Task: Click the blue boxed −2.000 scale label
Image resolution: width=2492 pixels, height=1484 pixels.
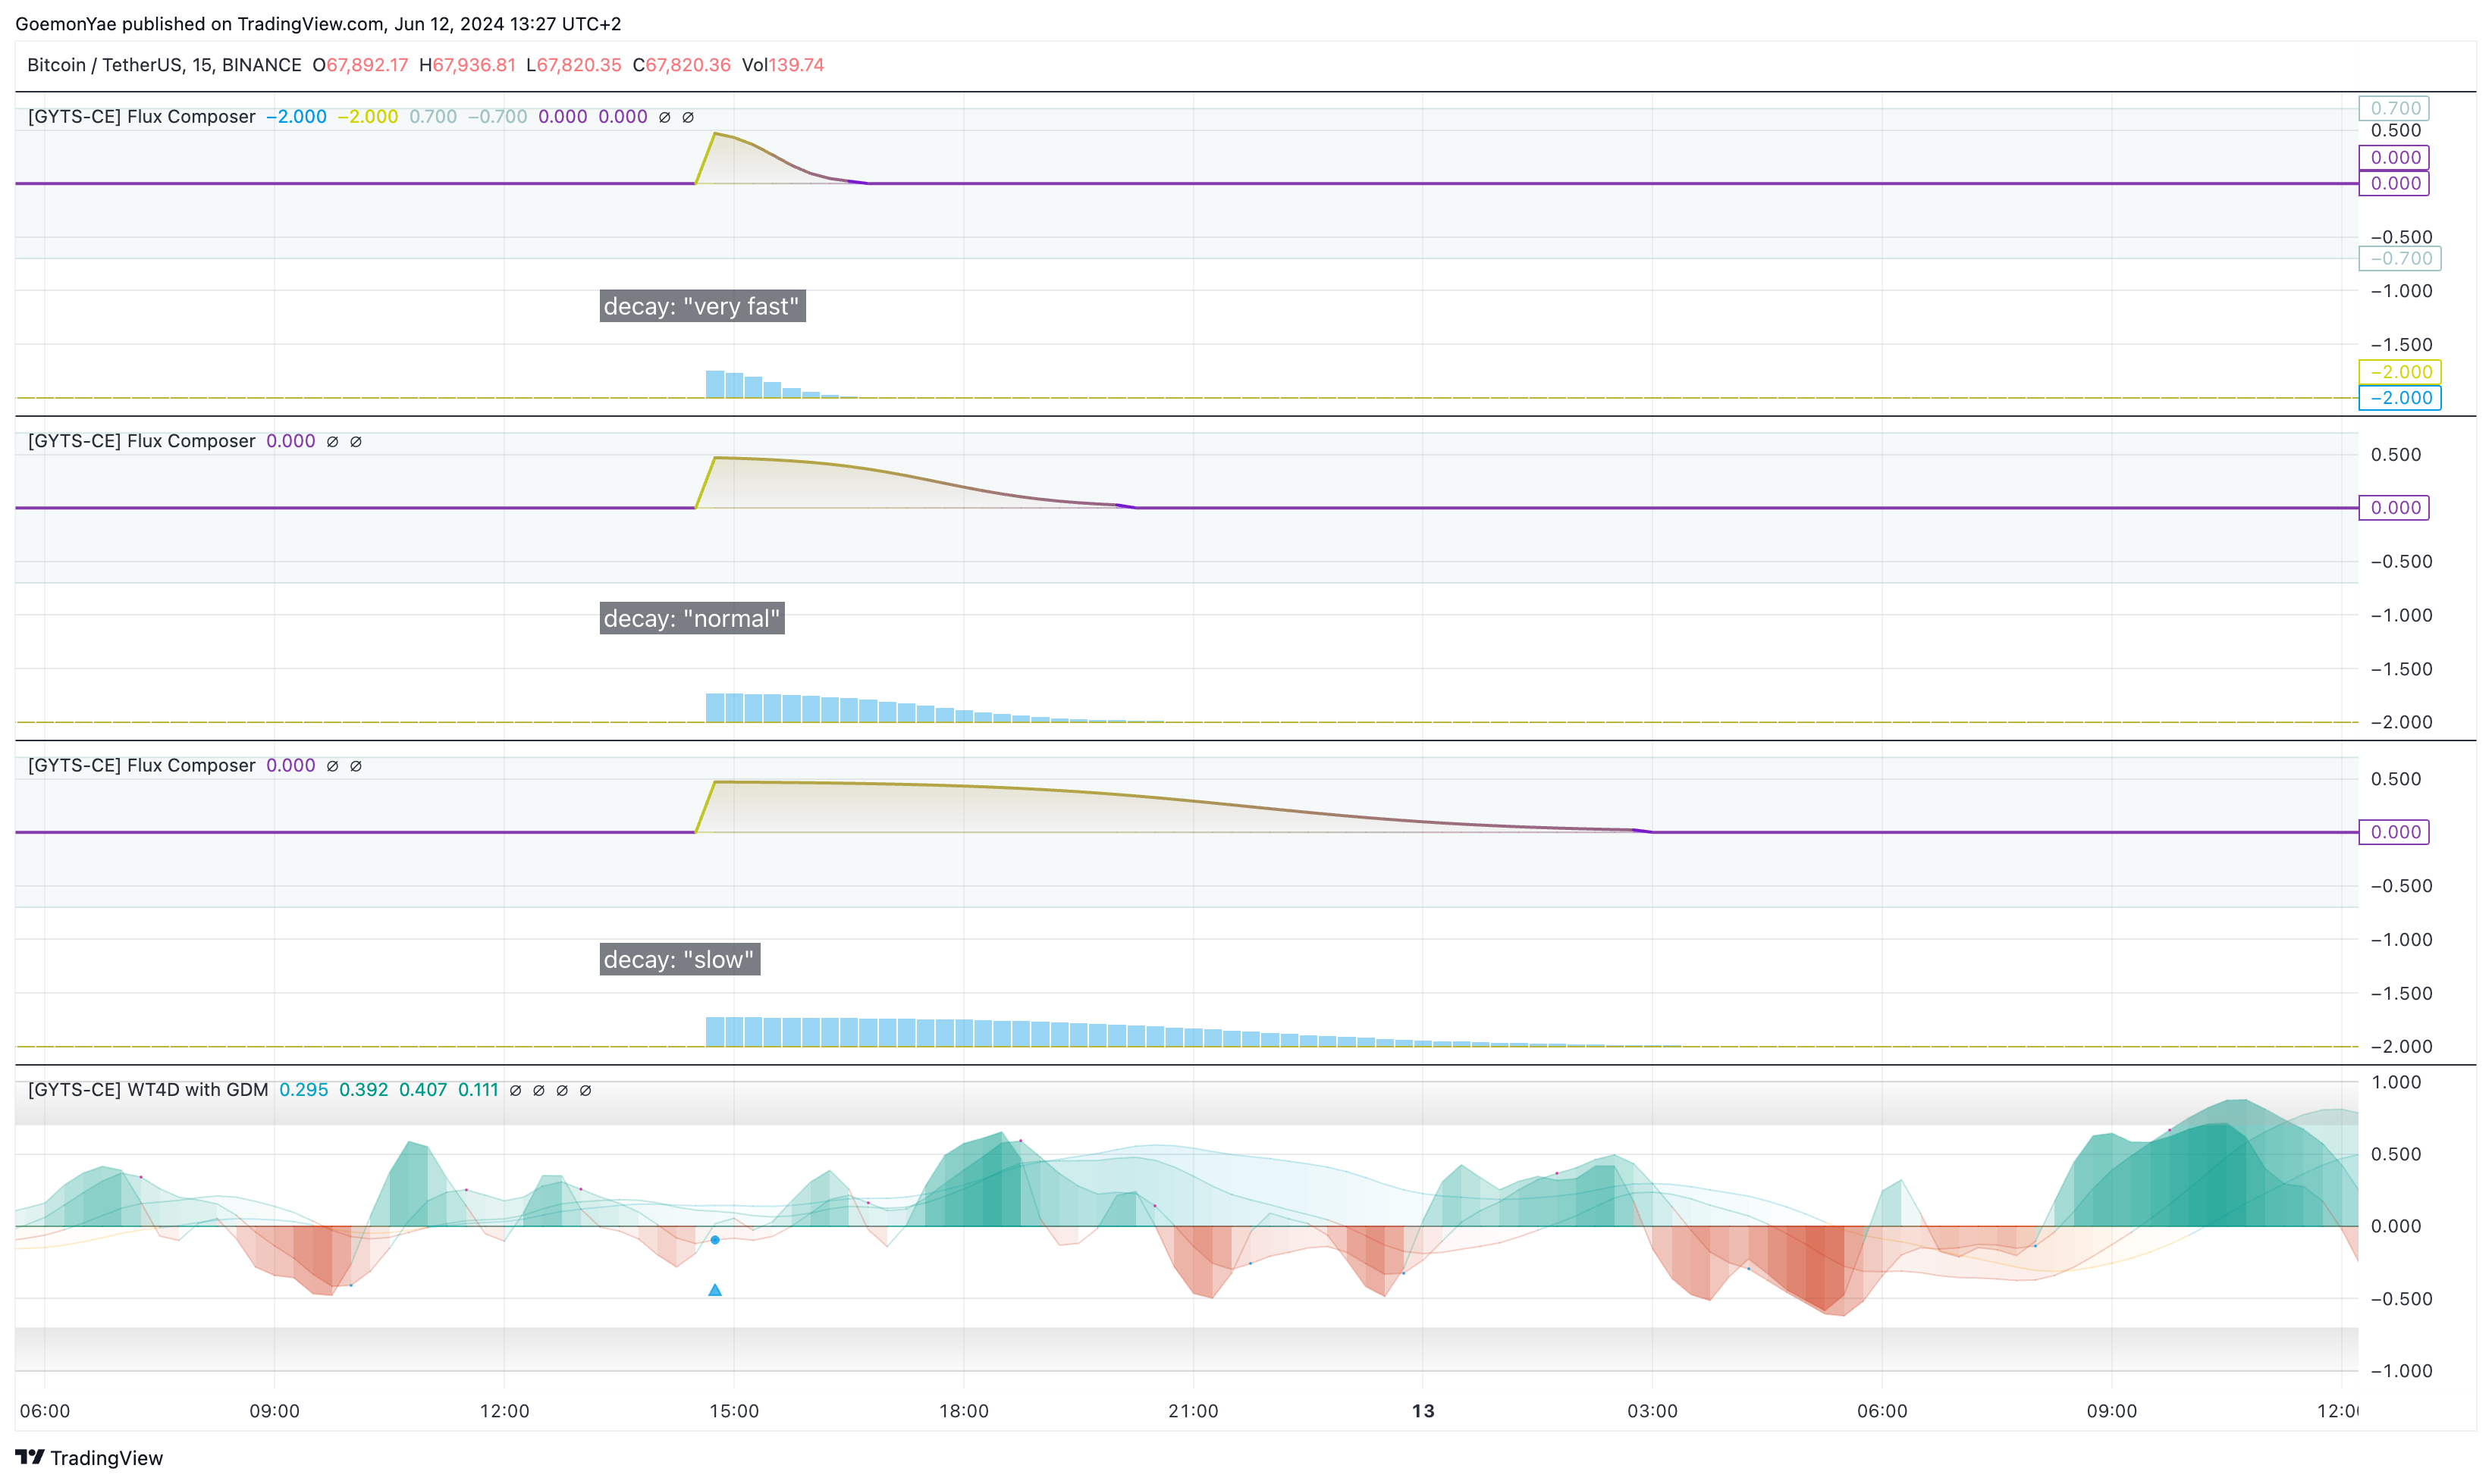Action: pos(2400,398)
